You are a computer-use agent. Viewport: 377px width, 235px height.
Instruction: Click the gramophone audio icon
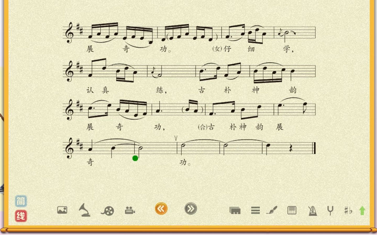tap(85, 210)
